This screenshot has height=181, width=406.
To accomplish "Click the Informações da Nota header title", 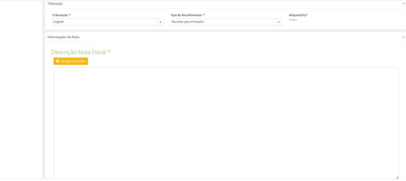I will click(63, 37).
